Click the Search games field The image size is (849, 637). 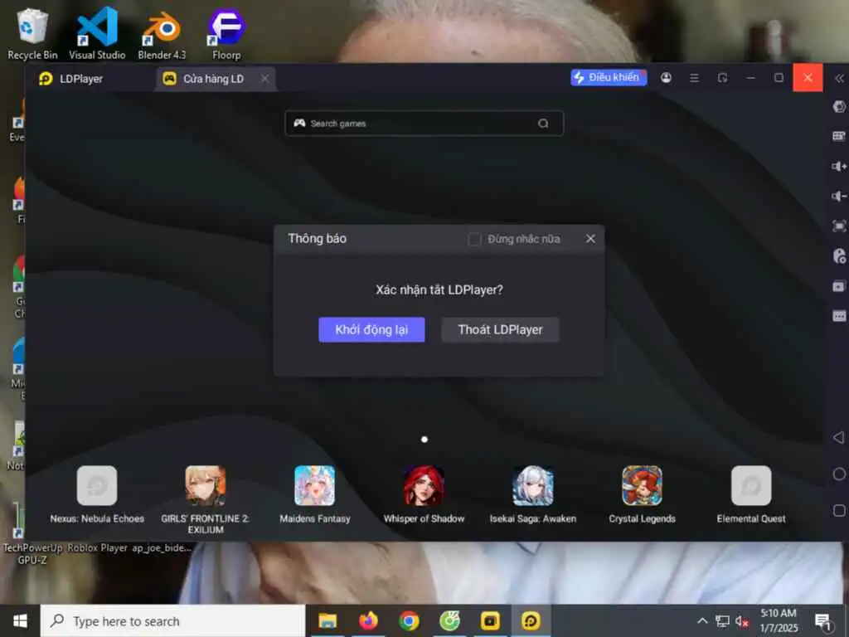424,124
